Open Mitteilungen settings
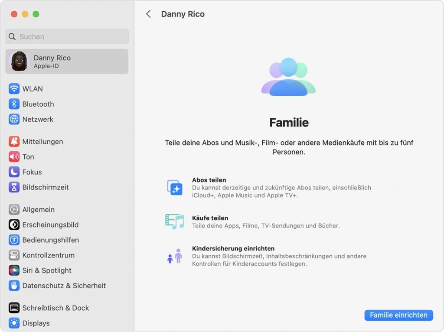This screenshot has width=444, height=332. 43,141
